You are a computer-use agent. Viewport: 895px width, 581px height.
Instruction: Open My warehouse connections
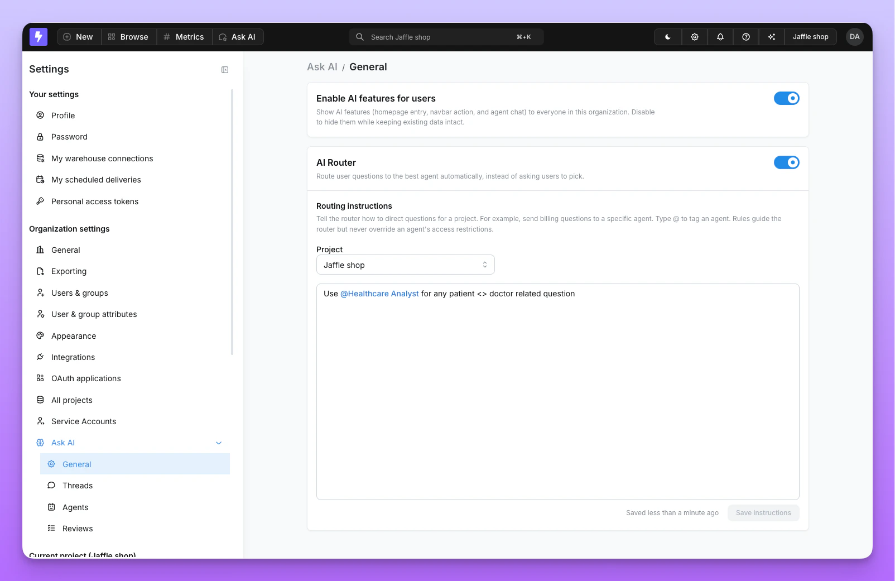point(129,159)
